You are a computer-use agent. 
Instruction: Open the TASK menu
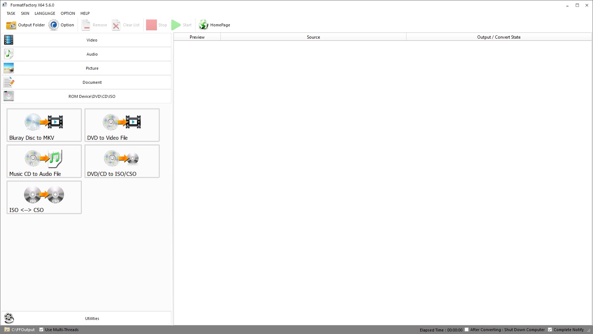pyautogui.click(x=11, y=13)
